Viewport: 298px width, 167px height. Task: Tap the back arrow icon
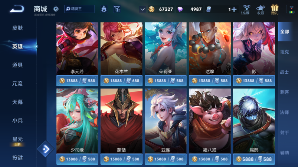[17, 9]
